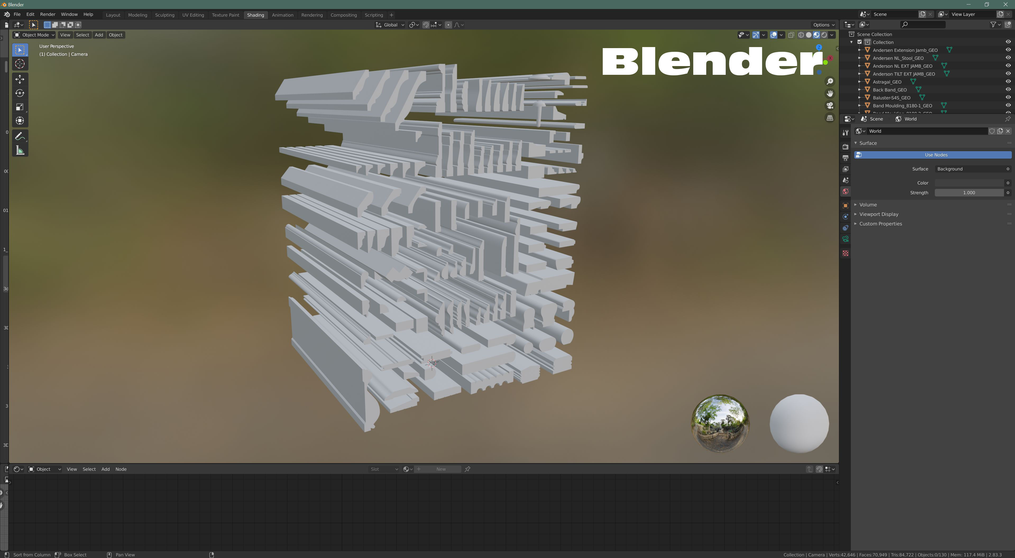Toggle viewport gizmos display

(x=756, y=35)
